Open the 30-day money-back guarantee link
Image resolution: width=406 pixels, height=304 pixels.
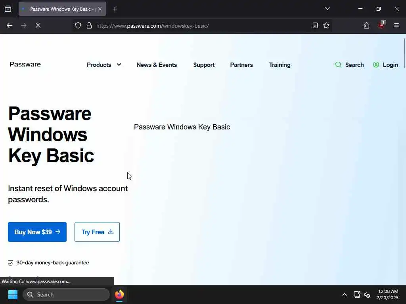click(53, 263)
